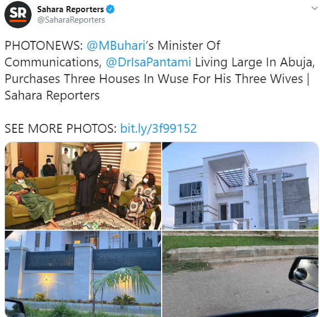
Task: Click the standing fan in living room photo
Action: pyautogui.click(x=127, y=181)
